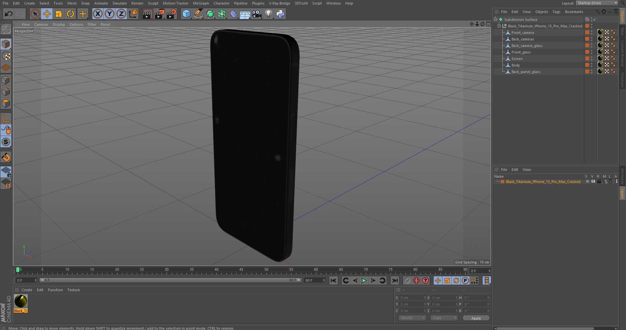Click the Undo arrow icon
The height and width of the screenshot is (330, 626).
click(9, 14)
